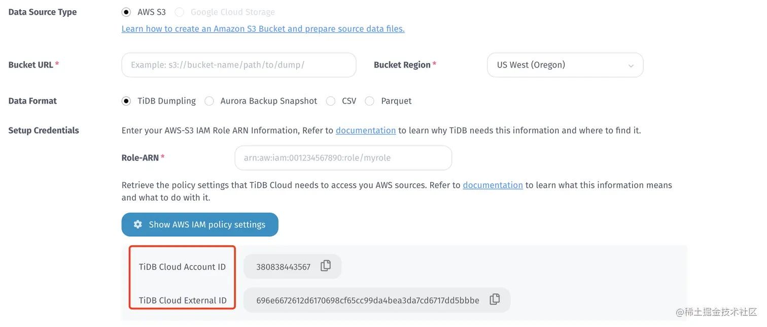Click the gear icon on policy settings button
This screenshot has width=767, height=327.
(x=137, y=224)
